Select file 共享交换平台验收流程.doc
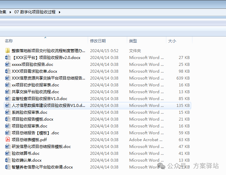The image size is (226, 175). (x=35, y=92)
